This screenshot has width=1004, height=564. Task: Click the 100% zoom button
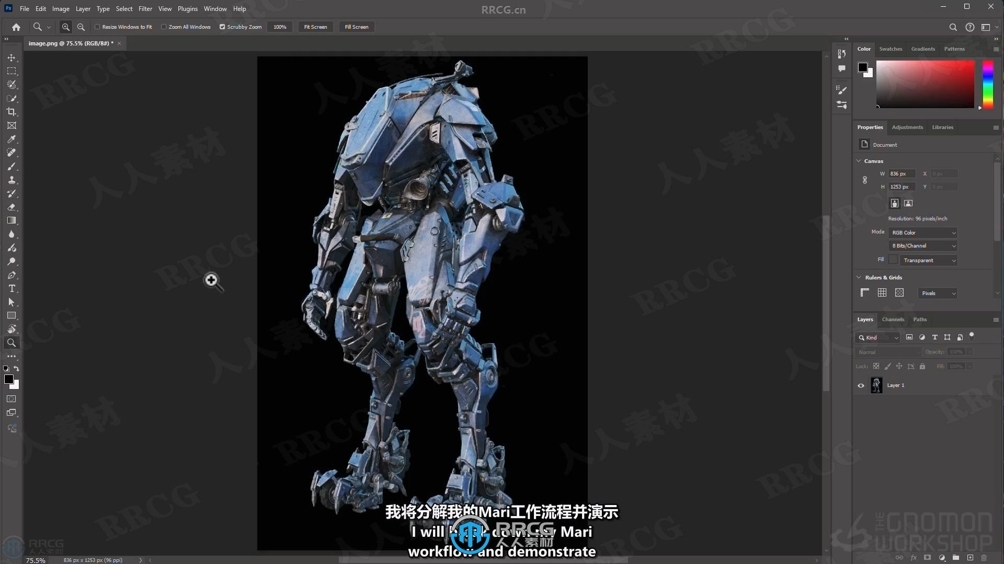click(x=280, y=27)
